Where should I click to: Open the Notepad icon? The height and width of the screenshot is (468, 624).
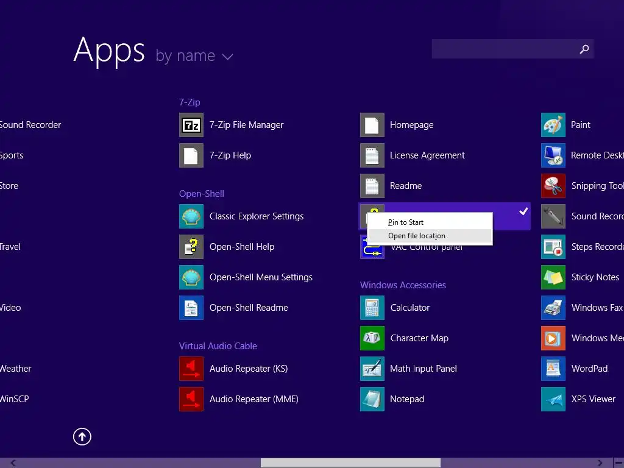(x=372, y=399)
